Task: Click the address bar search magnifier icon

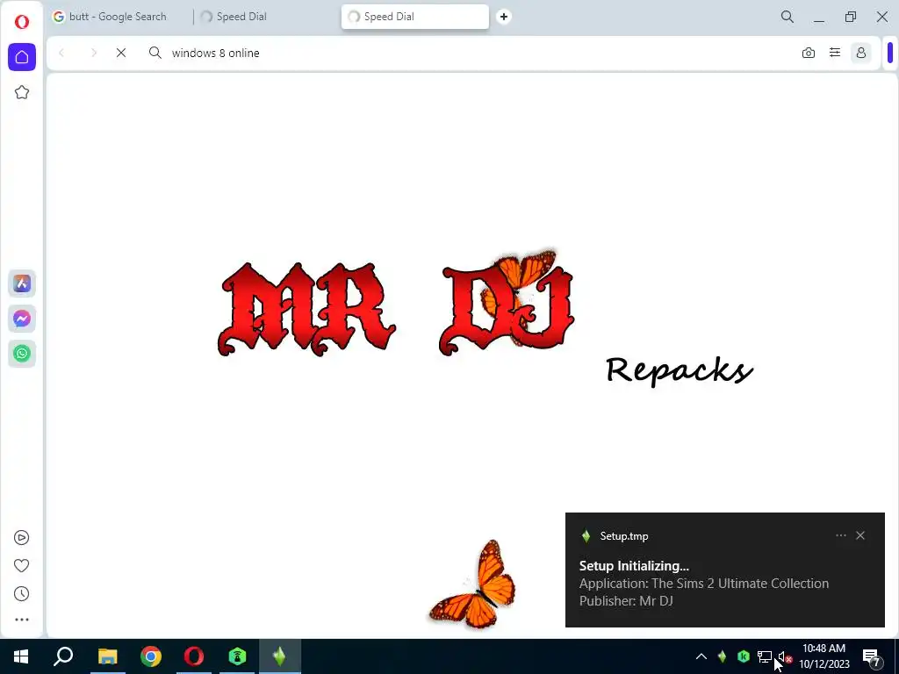Action: (155, 53)
